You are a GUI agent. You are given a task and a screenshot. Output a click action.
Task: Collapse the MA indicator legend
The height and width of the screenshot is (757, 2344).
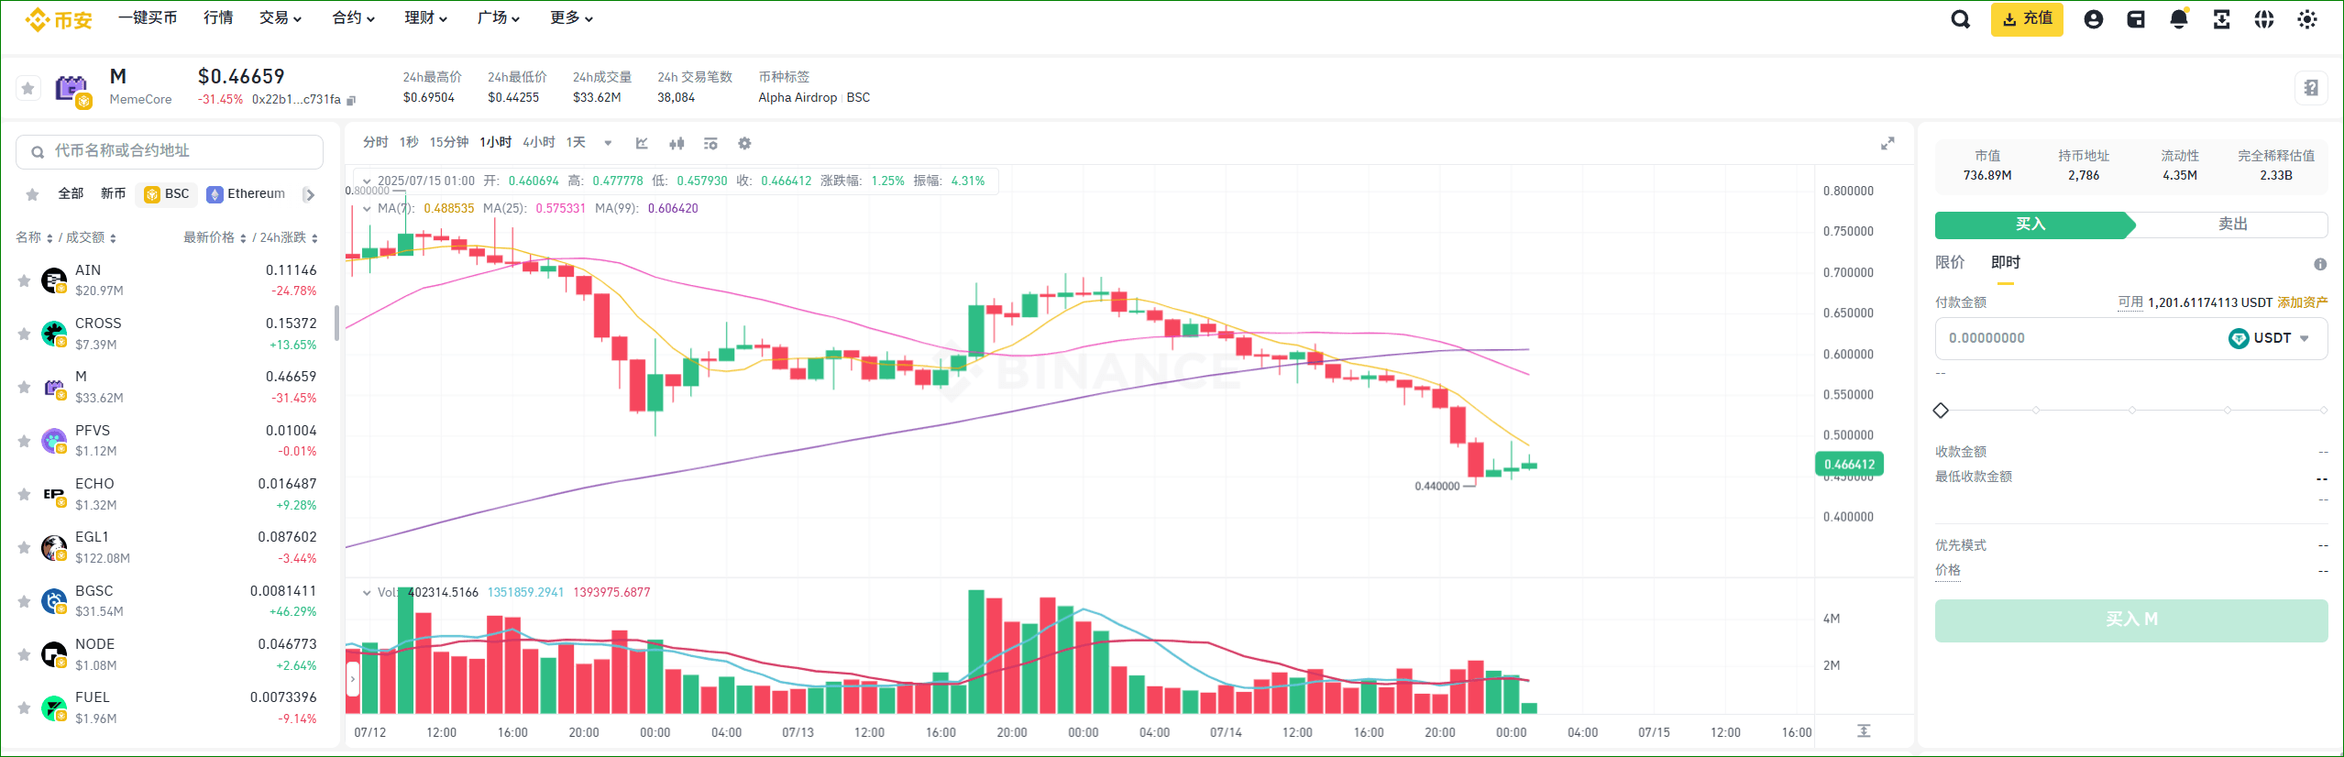tap(367, 209)
